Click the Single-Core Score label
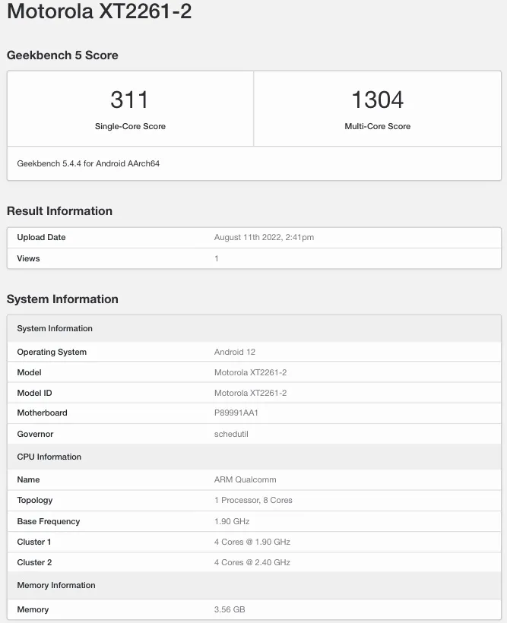Image resolution: width=507 pixels, height=623 pixels. [130, 126]
